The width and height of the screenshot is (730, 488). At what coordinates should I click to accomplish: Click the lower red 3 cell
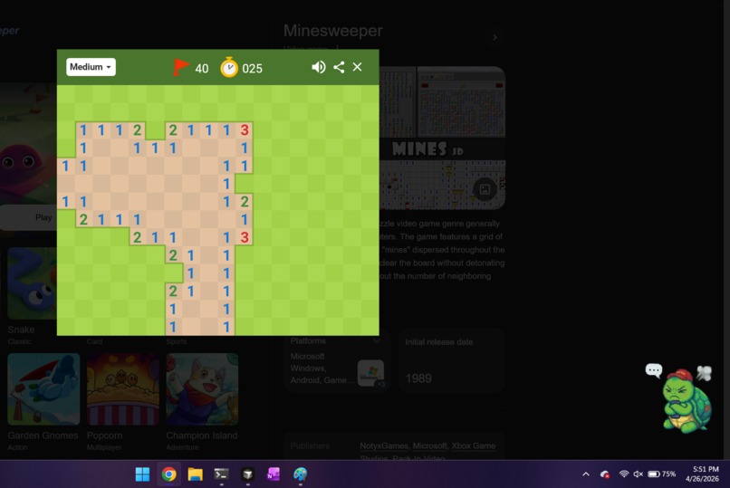pos(245,238)
